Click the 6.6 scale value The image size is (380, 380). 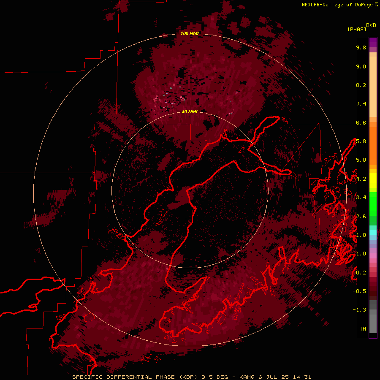[x=361, y=123]
